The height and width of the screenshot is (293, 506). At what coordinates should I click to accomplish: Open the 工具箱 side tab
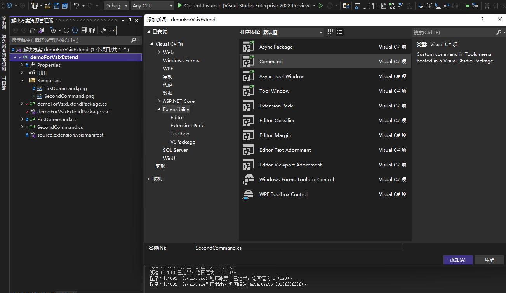pyautogui.click(x=3, y=83)
